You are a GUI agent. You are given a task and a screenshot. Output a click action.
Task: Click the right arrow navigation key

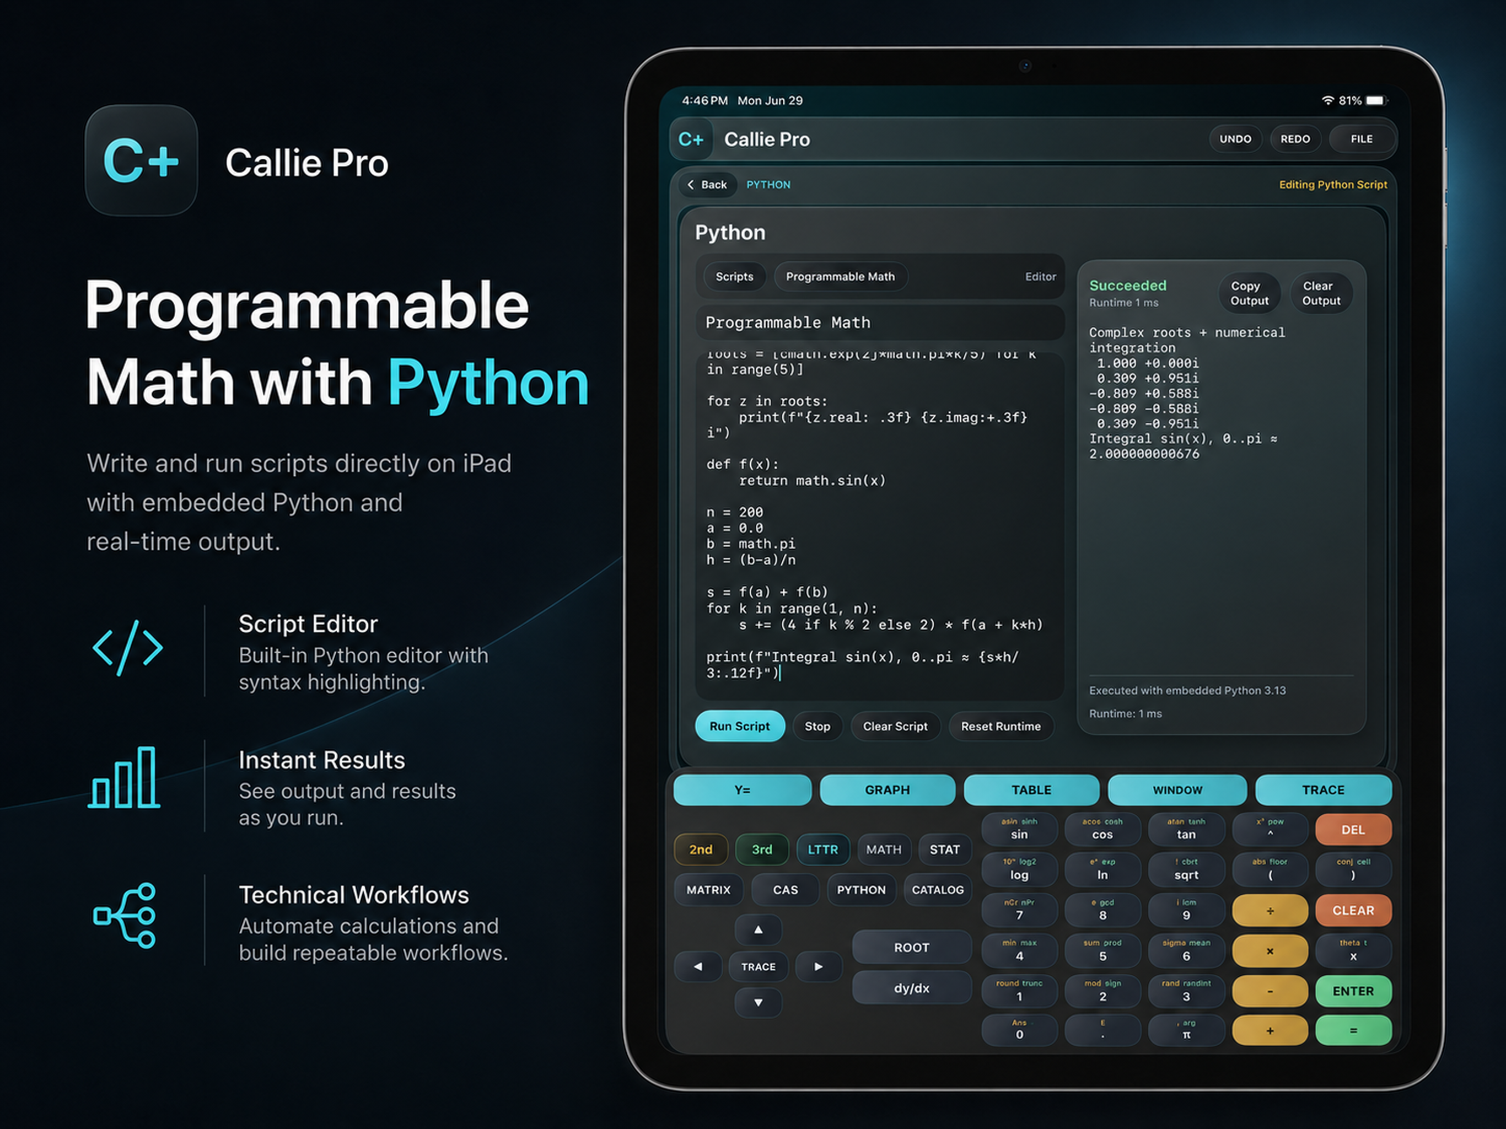[x=819, y=966]
